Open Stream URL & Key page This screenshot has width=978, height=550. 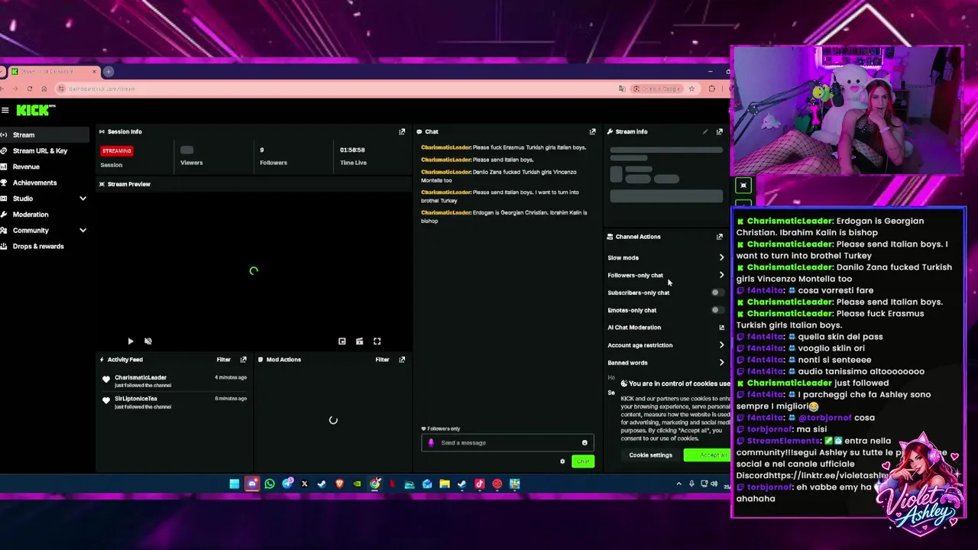coord(44,150)
